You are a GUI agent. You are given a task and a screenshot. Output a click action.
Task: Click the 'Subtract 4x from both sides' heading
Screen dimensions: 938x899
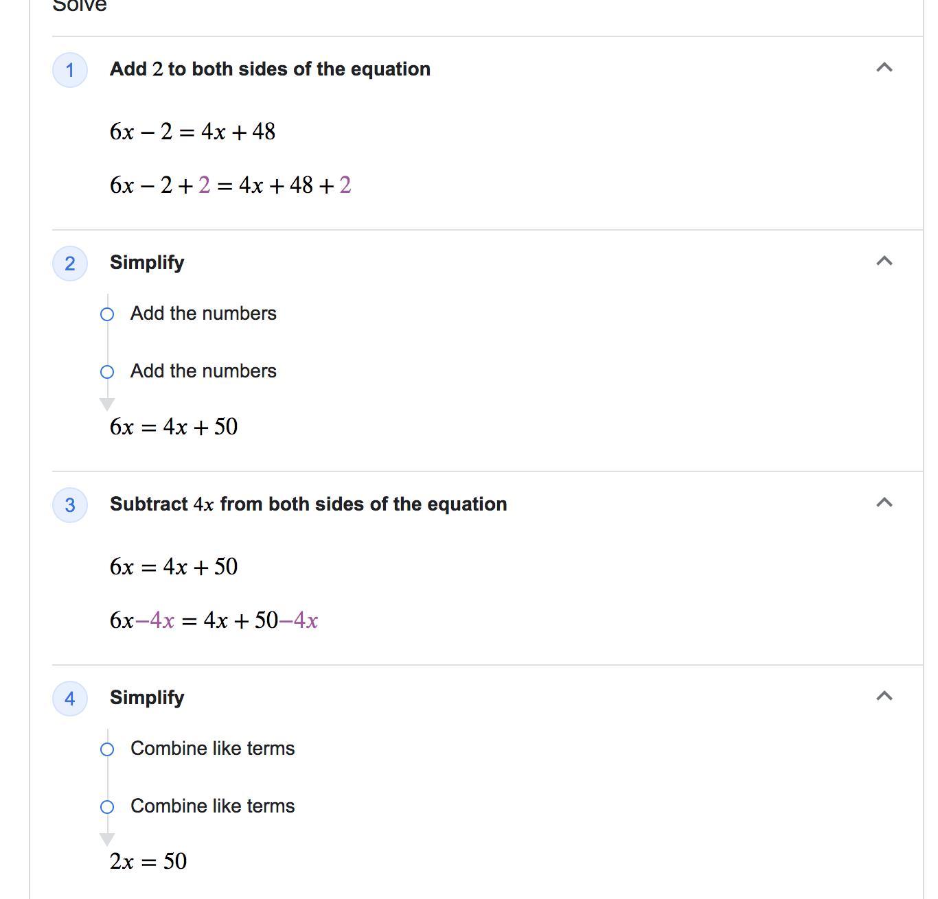click(x=308, y=504)
